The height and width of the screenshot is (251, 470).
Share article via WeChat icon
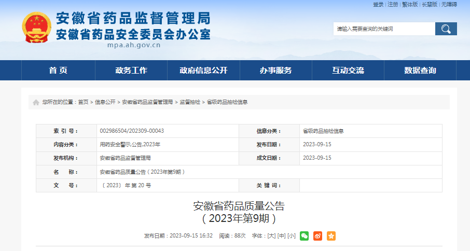(x=304, y=236)
